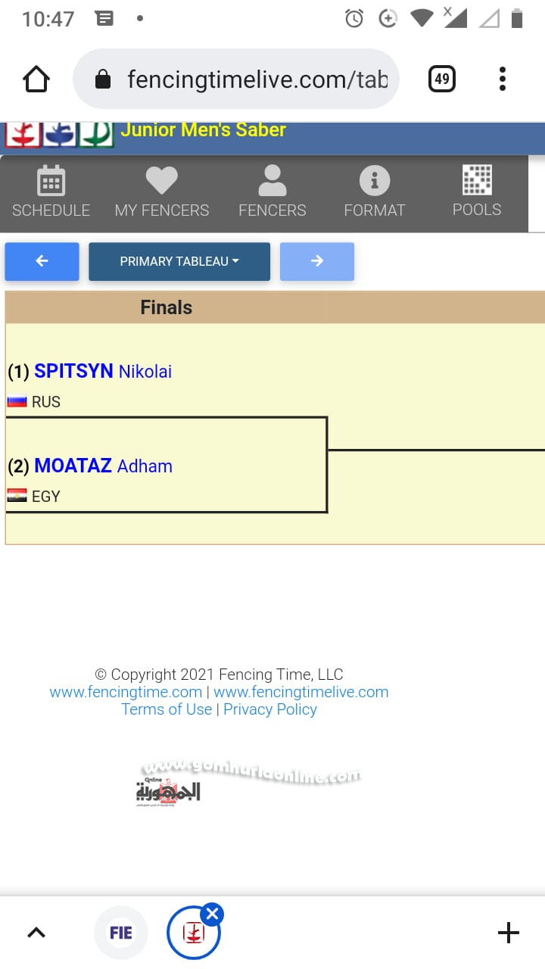The image size is (545, 969).
Task: Expand the Primary Tableau dropdown
Action: coord(179,261)
